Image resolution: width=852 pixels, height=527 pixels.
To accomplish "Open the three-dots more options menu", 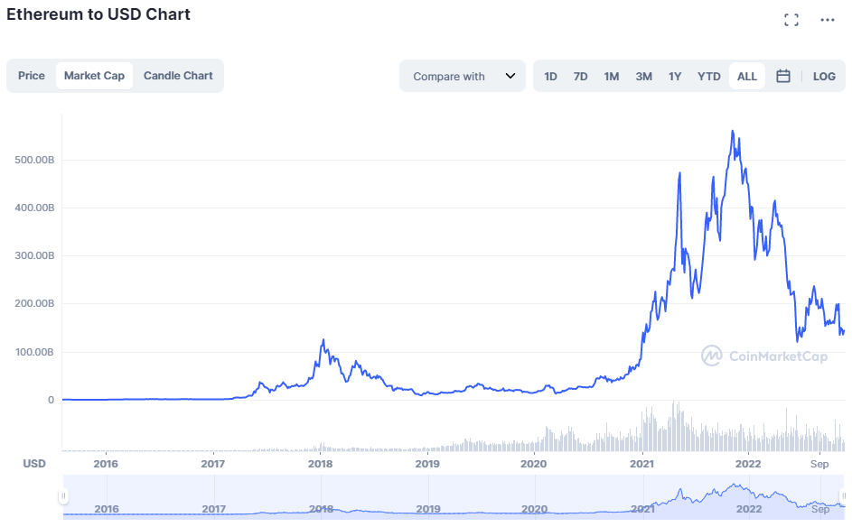I will [x=828, y=20].
